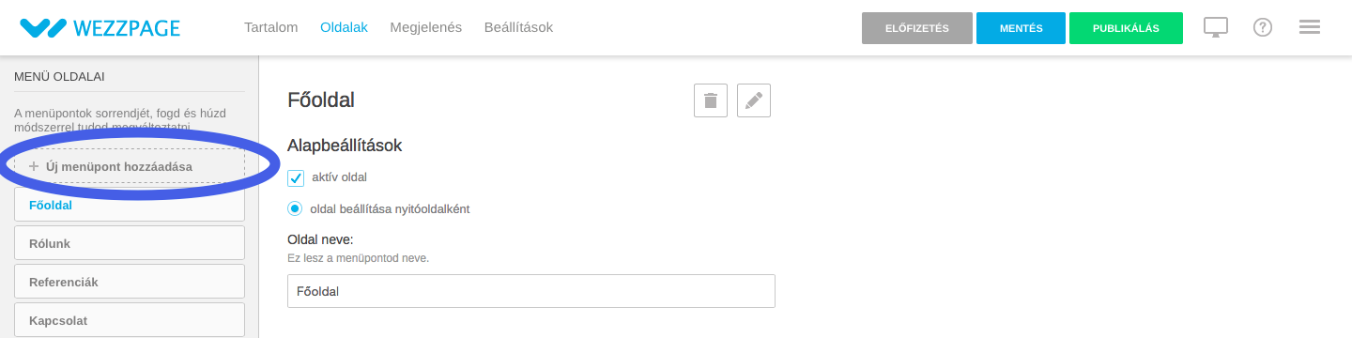Switch to the Oldalak tab
This screenshot has height=338, width=1352.
pyautogui.click(x=344, y=28)
